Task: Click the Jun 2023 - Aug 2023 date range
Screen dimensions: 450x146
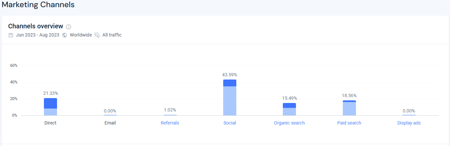Action: (x=38, y=35)
